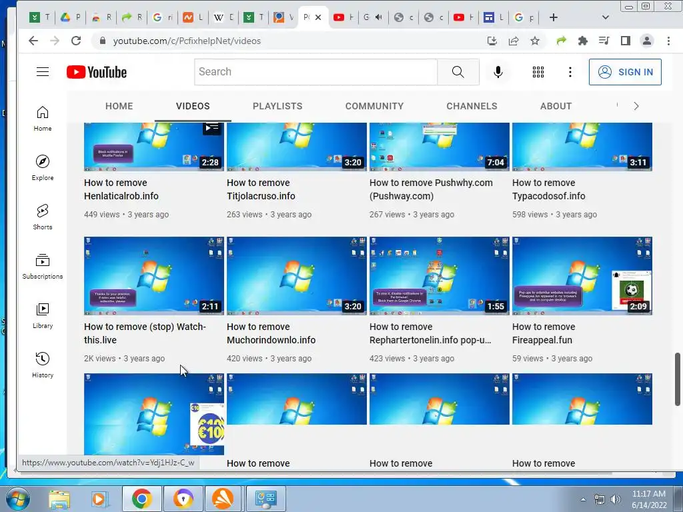The width and height of the screenshot is (683, 512).
Task: Click the browser forward arrow
Action: [55, 41]
